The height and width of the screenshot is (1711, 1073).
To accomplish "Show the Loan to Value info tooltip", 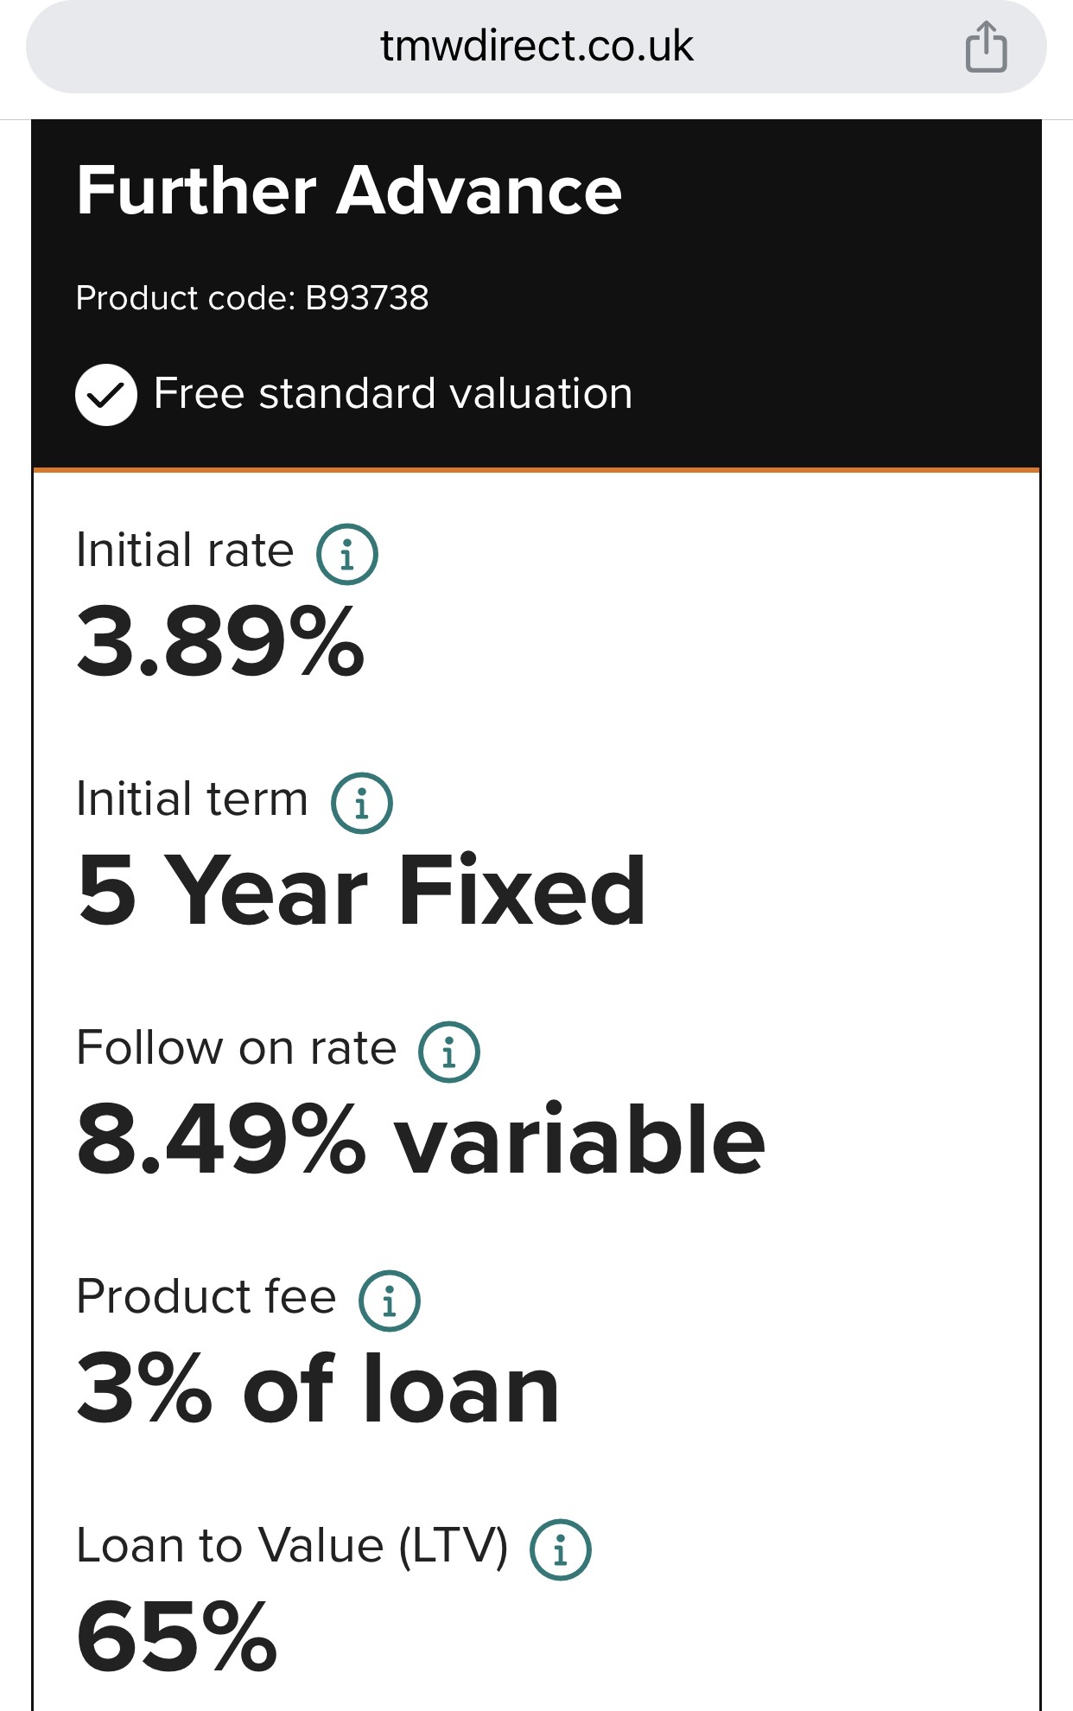I will [560, 1549].
